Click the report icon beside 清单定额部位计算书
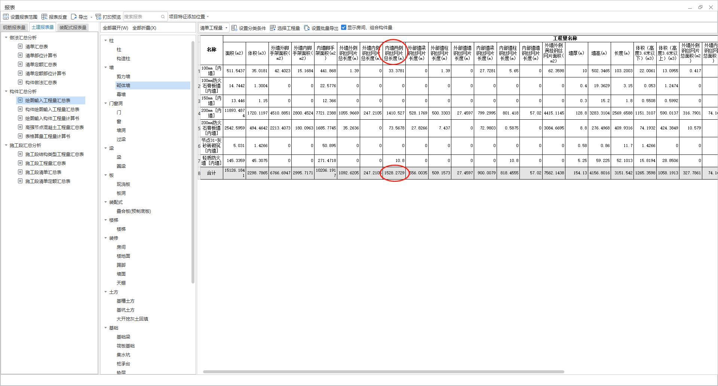718x386 pixels. coord(20,73)
